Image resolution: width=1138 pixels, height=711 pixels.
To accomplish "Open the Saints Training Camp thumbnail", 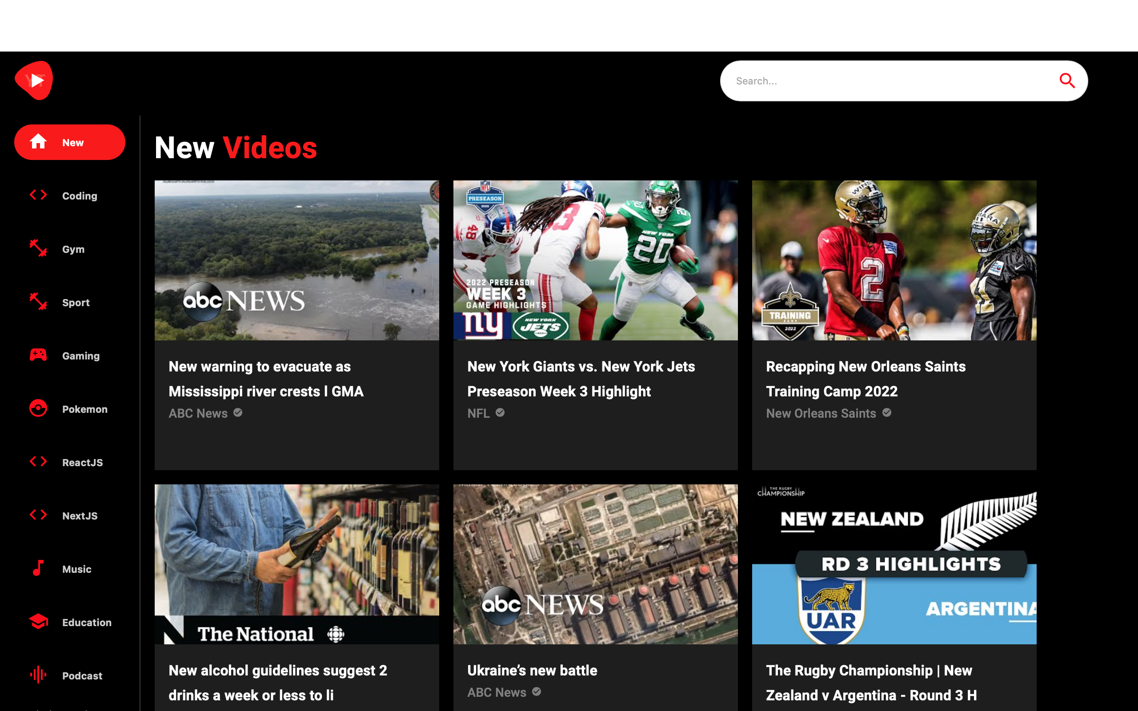I will click(x=894, y=260).
